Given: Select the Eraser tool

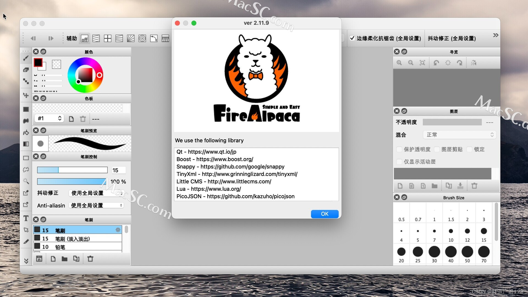Looking at the screenshot, I should pyautogui.click(x=26, y=70).
